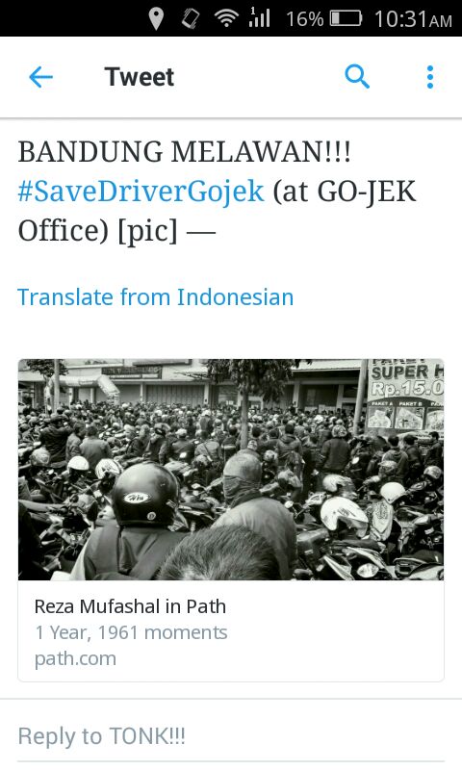The width and height of the screenshot is (462, 770).
Task: Tap the SUPER H banner in photo
Action: (x=405, y=396)
